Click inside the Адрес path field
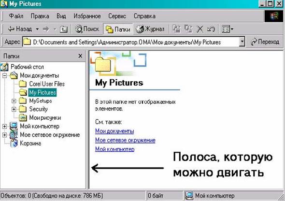Screen dimensions: 285x201 coord(131,42)
